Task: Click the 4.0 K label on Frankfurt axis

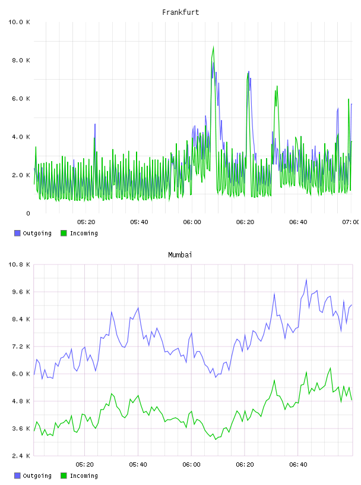Action: (21, 137)
